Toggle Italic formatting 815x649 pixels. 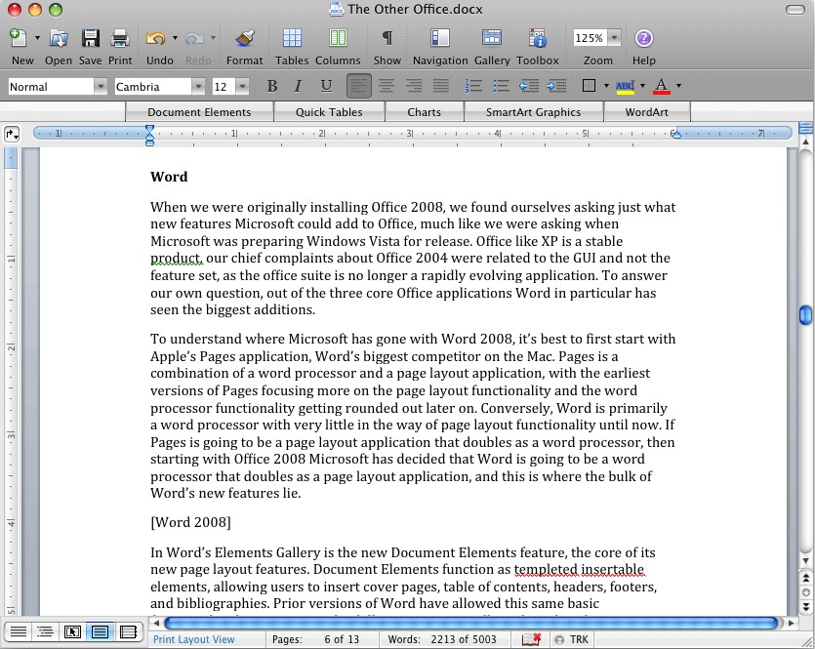pyautogui.click(x=299, y=87)
